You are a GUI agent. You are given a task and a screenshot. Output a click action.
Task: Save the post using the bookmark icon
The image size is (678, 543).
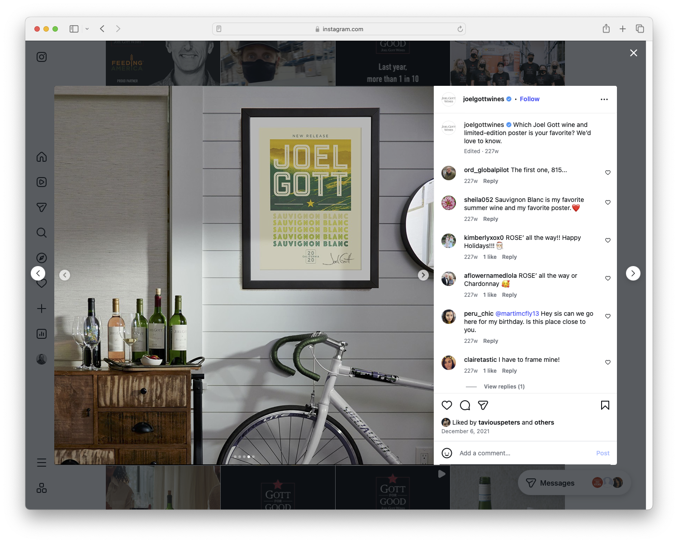click(x=605, y=405)
